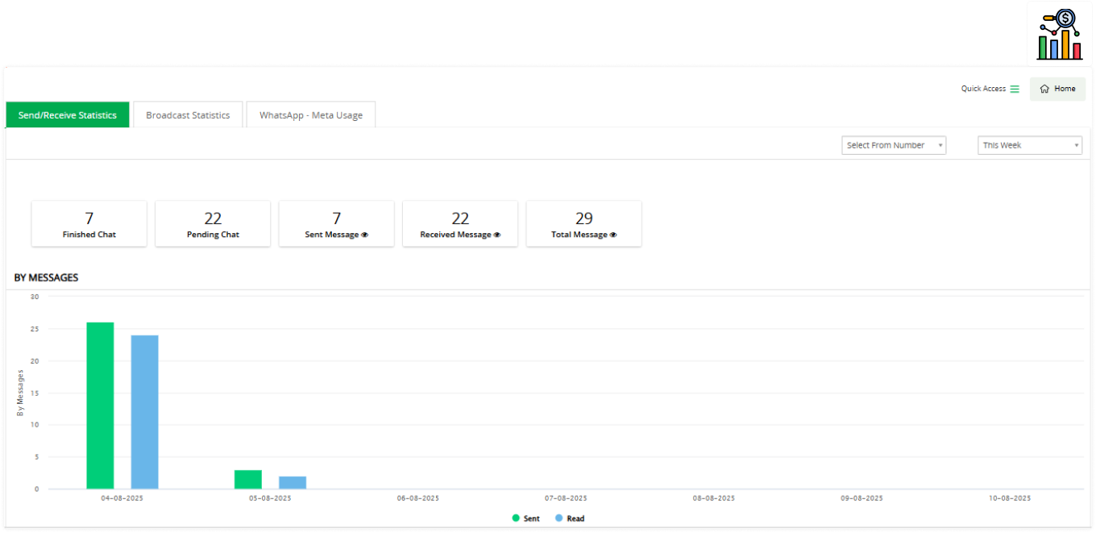The height and width of the screenshot is (533, 1096).
Task: Click the house icon in Home button
Action: 1044,89
